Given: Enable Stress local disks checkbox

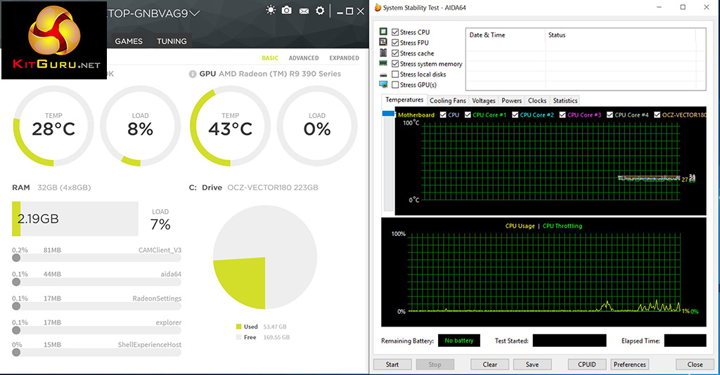Looking at the screenshot, I should coord(395,74).
